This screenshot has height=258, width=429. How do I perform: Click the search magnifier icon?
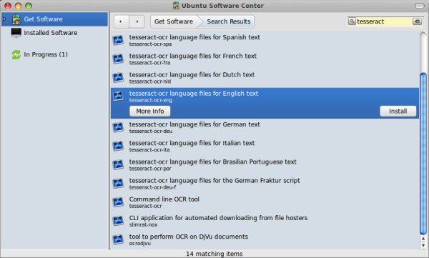[352, 21]
